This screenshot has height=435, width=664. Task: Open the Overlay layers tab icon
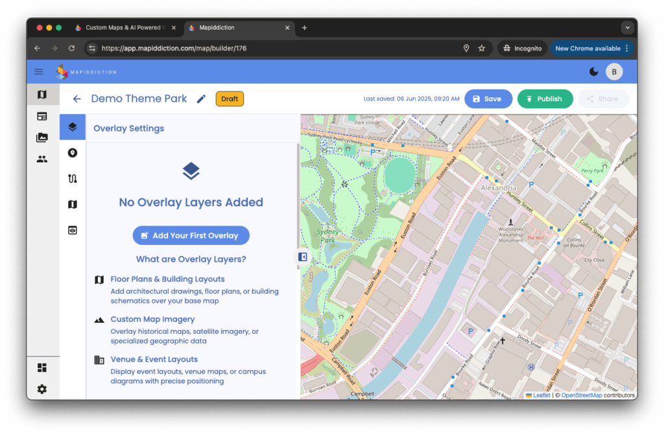coord(73,127)
